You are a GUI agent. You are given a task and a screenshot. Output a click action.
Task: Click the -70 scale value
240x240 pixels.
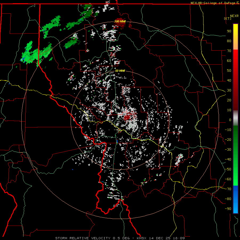tap(228, 189)
